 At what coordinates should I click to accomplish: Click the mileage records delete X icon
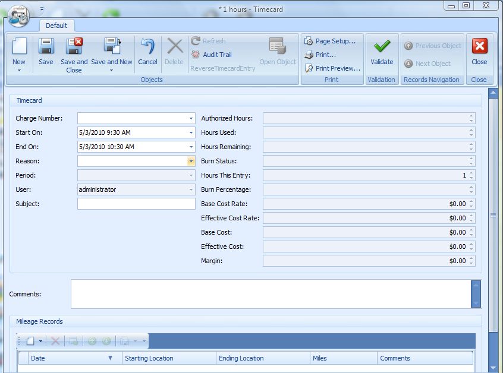tap(55, 341)
